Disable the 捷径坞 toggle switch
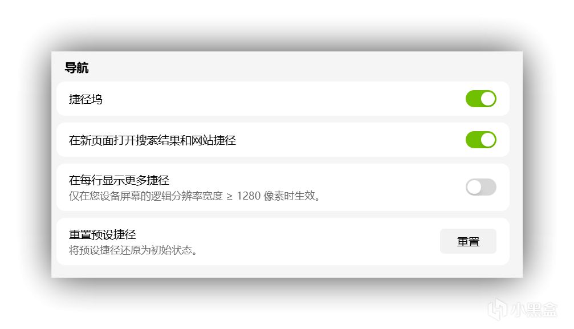Image resolution: width=574 pixels, height=329 pixels. [x=481, y=99]
